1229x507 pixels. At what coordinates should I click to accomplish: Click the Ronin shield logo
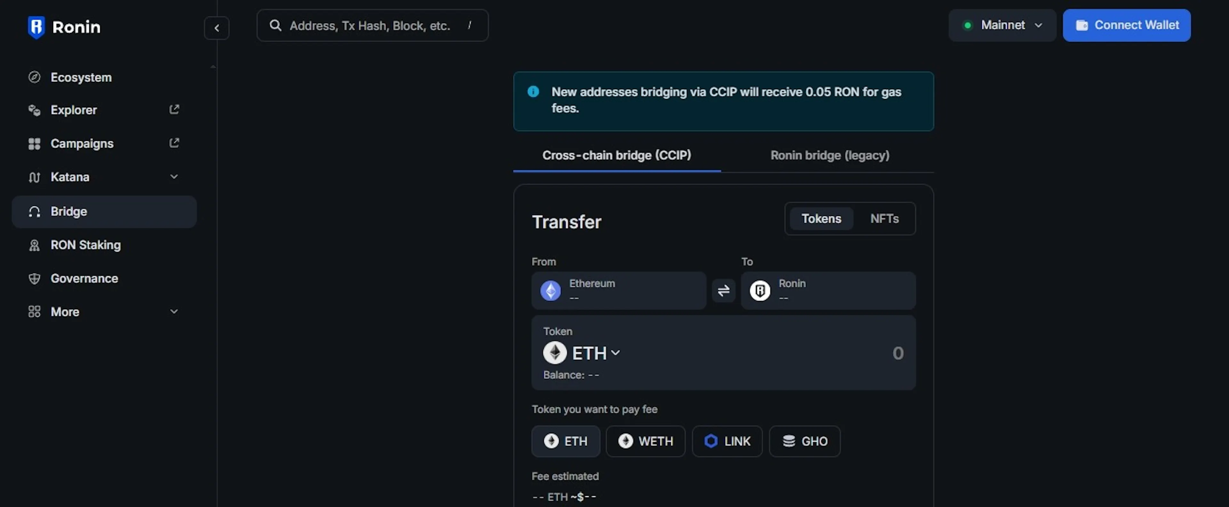click(36, 27)
